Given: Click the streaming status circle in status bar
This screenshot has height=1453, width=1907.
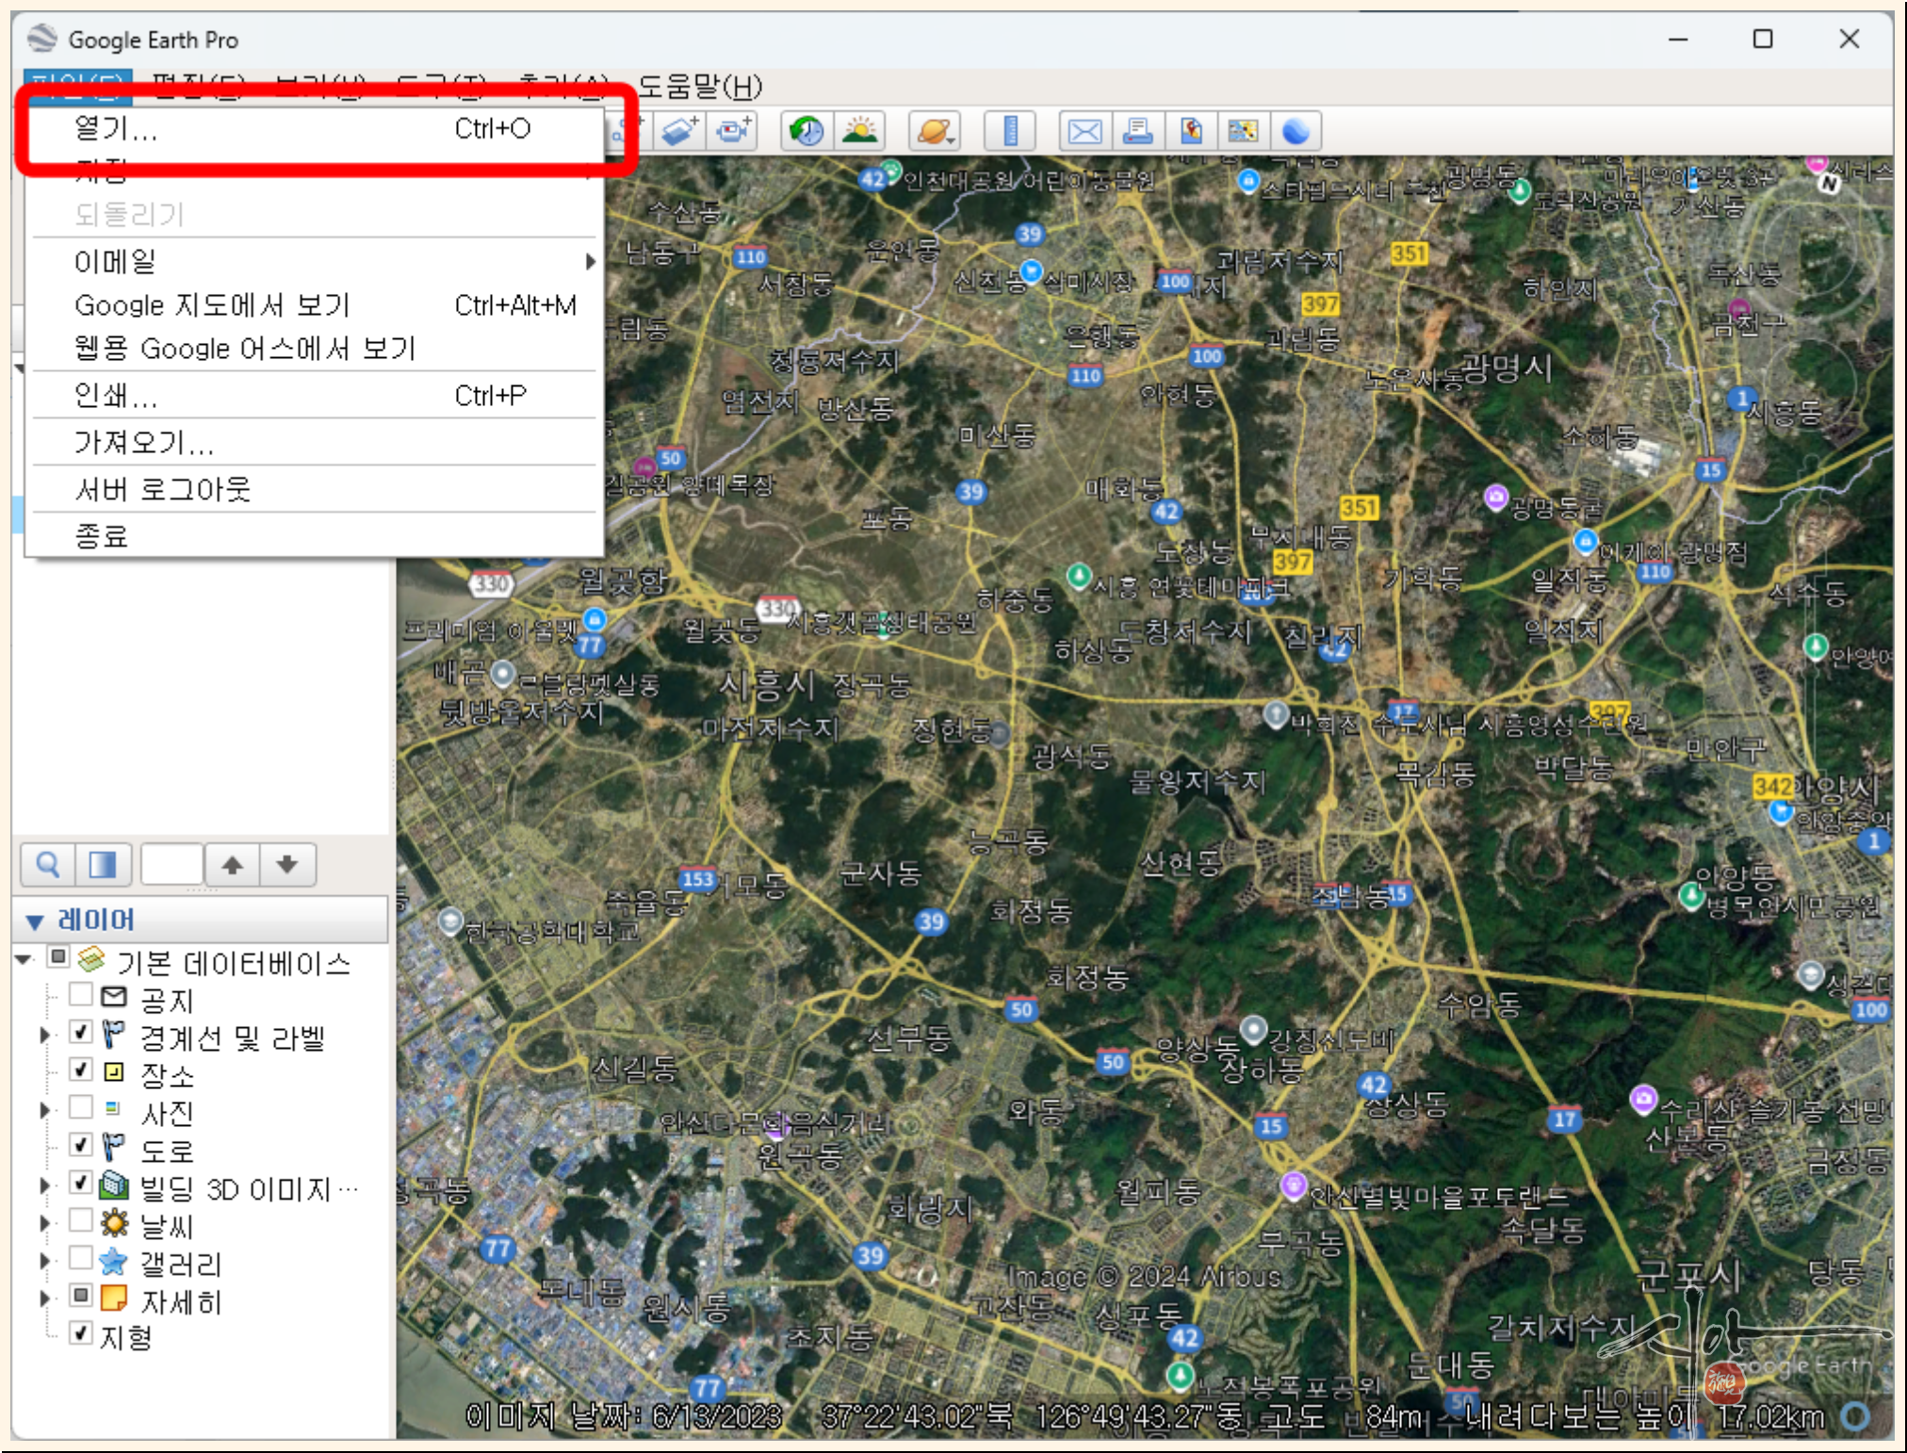Looking at the screenshot, I should coord(1856,1416).
